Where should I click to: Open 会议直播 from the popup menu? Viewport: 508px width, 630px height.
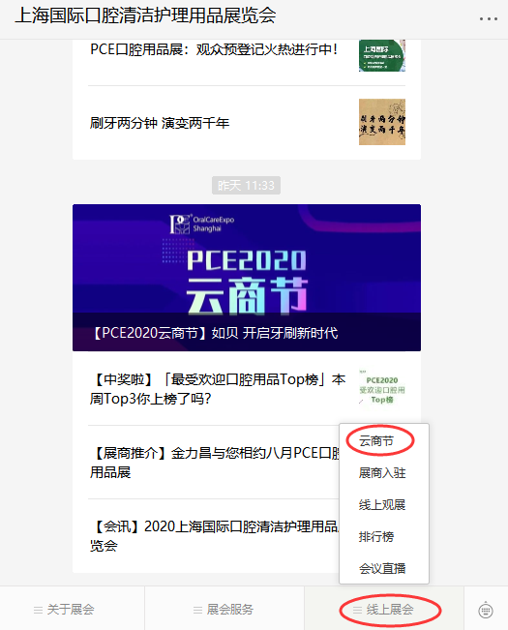coord(384,568)
